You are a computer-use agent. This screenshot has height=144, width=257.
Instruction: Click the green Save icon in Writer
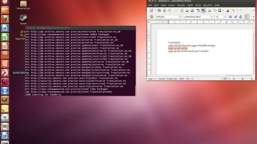click(x=164, y=10)
